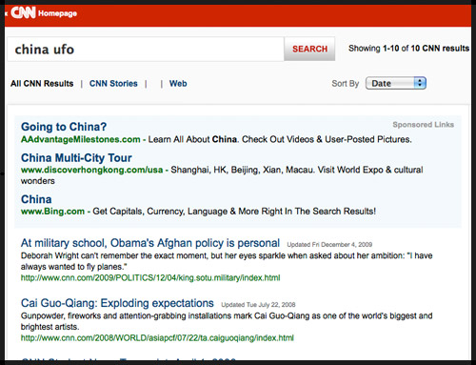Open the 'Going to China?' sponsored link
This screenshot has height=365, width=476.
tap(64, 127)
